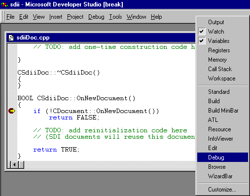The image size is (250, 196).
Task: Enable the WizardBar toolbar
Action: click(x=222, y=176)
